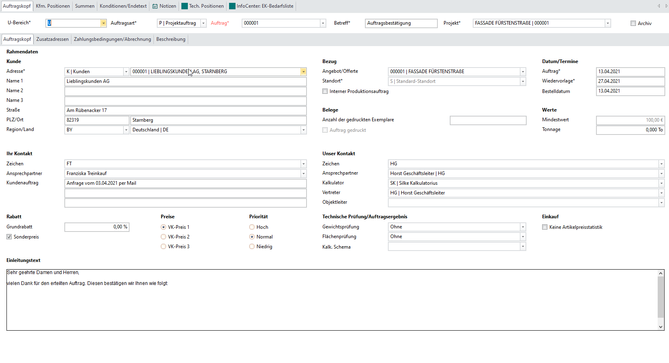Switch to Kfm. Positionen tab
The width and height of the screenshot is (669, 363).
[53, 6]
